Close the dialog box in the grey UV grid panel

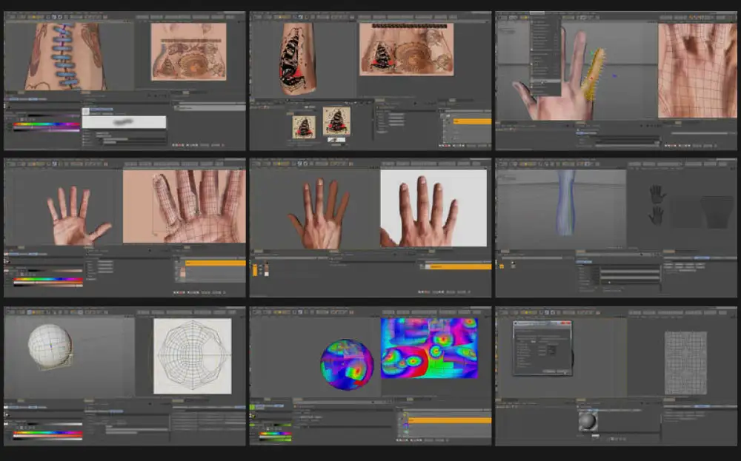pos(565,323)
